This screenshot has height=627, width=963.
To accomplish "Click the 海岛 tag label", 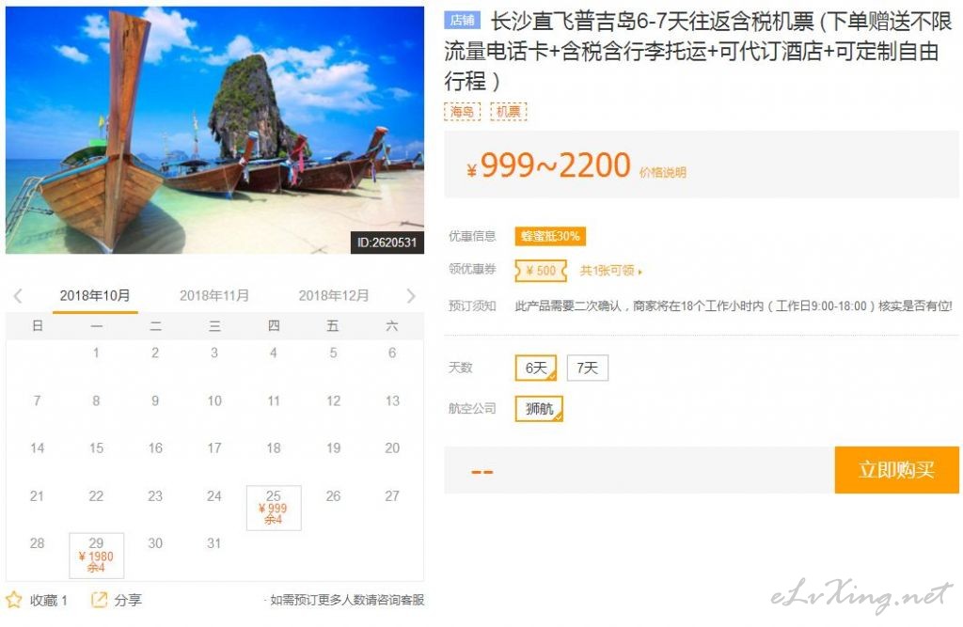I will click(462, 111).
